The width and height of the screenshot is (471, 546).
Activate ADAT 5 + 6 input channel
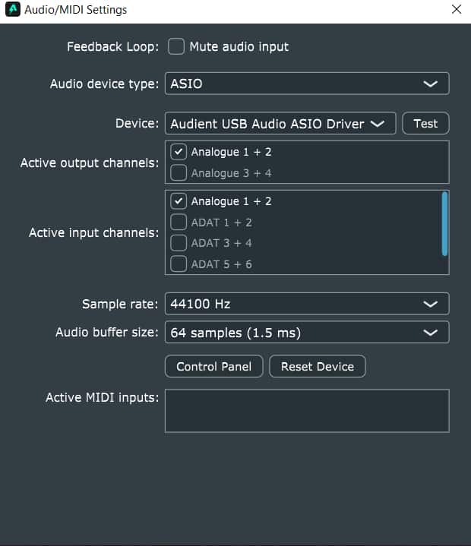(179, 264)
